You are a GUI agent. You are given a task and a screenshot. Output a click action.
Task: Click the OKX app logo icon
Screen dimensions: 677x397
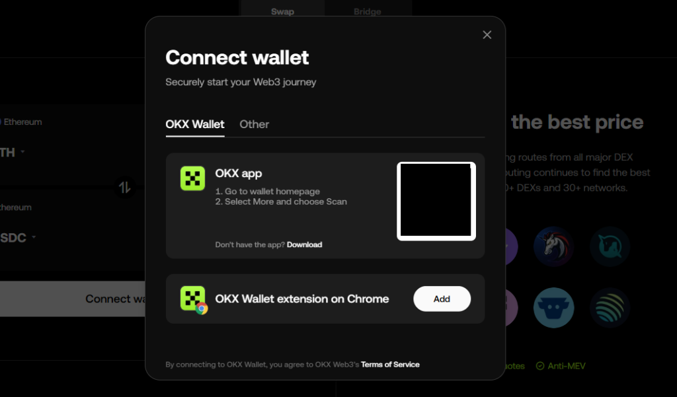(192, 178)
